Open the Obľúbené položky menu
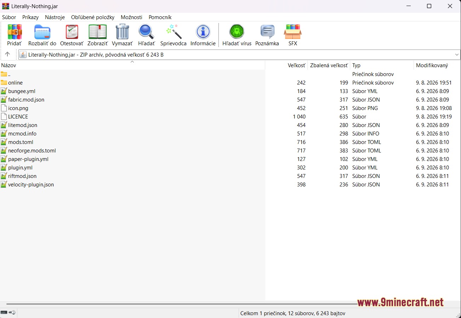This screenshot has width=461, height=318. click(x=93, y=17)
